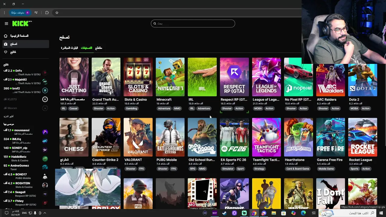The width and height of the screenshot is (386, 217).
Task: Open the Respect RP (GTA) category cover
Action: click(x=234, y=77)
